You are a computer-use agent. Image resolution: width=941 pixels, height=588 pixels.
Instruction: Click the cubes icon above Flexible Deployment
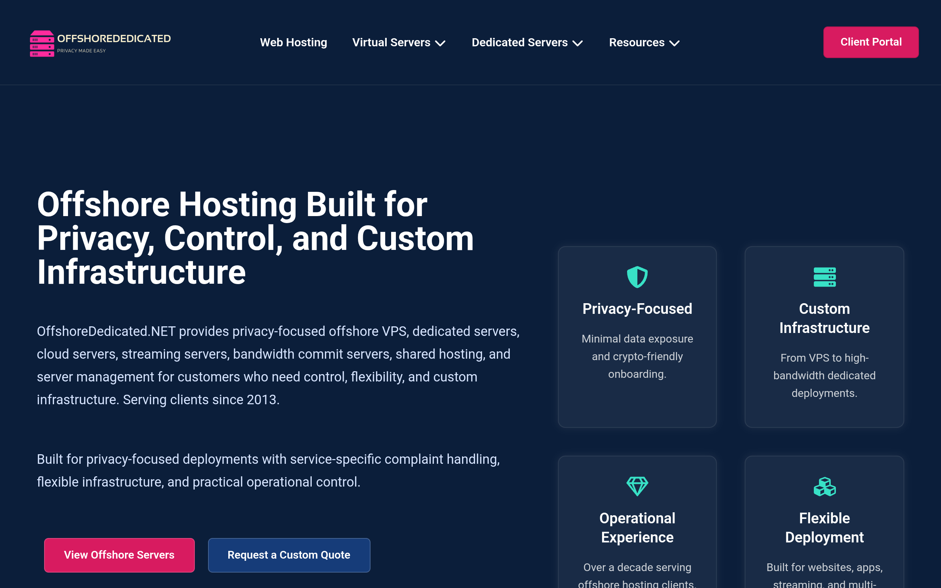824,486
